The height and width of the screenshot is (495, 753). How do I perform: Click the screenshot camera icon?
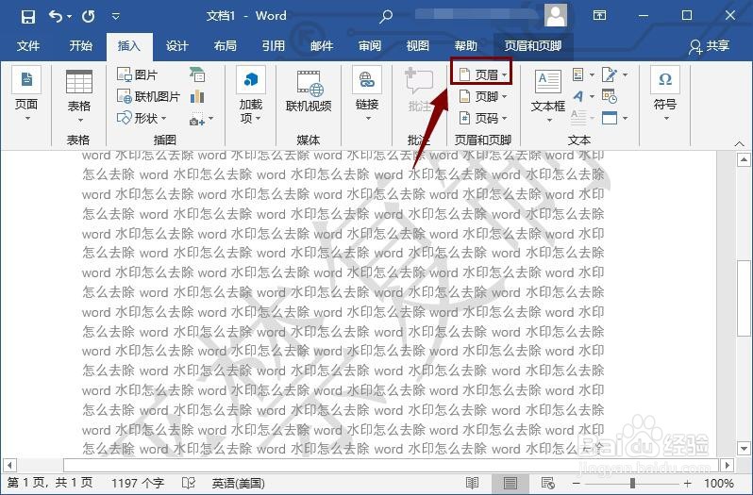(197, 119)
